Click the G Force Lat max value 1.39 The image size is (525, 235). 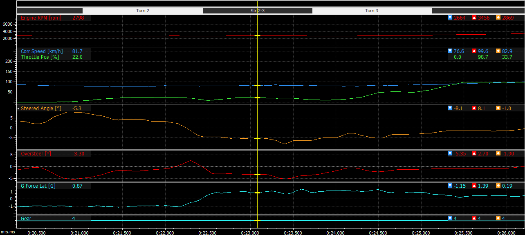(483, 186)
